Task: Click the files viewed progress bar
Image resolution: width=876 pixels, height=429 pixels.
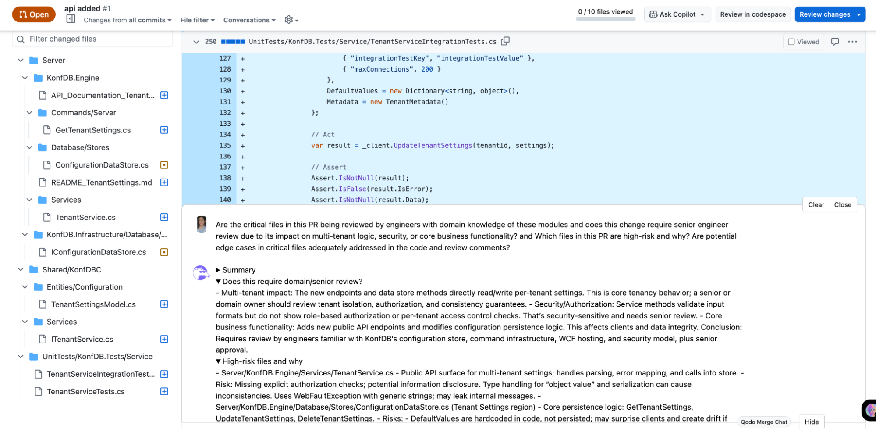Action: tap(605, 19)
